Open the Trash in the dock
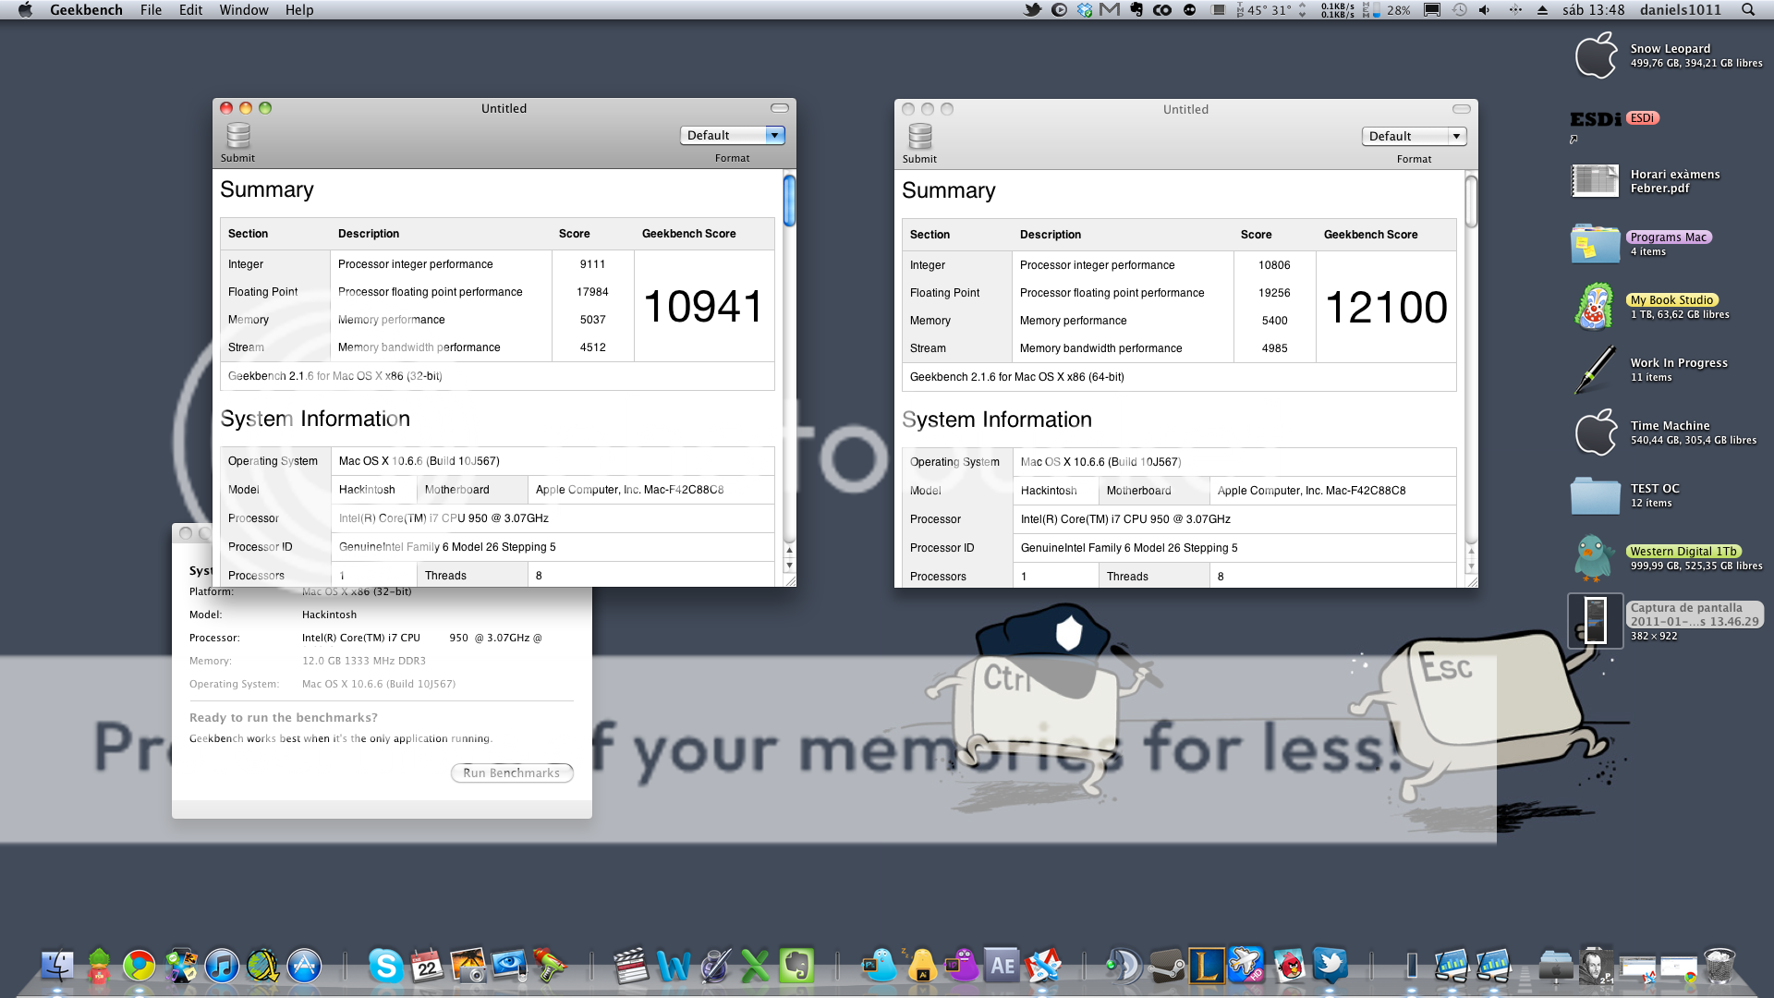 [x=1719, y=966]
